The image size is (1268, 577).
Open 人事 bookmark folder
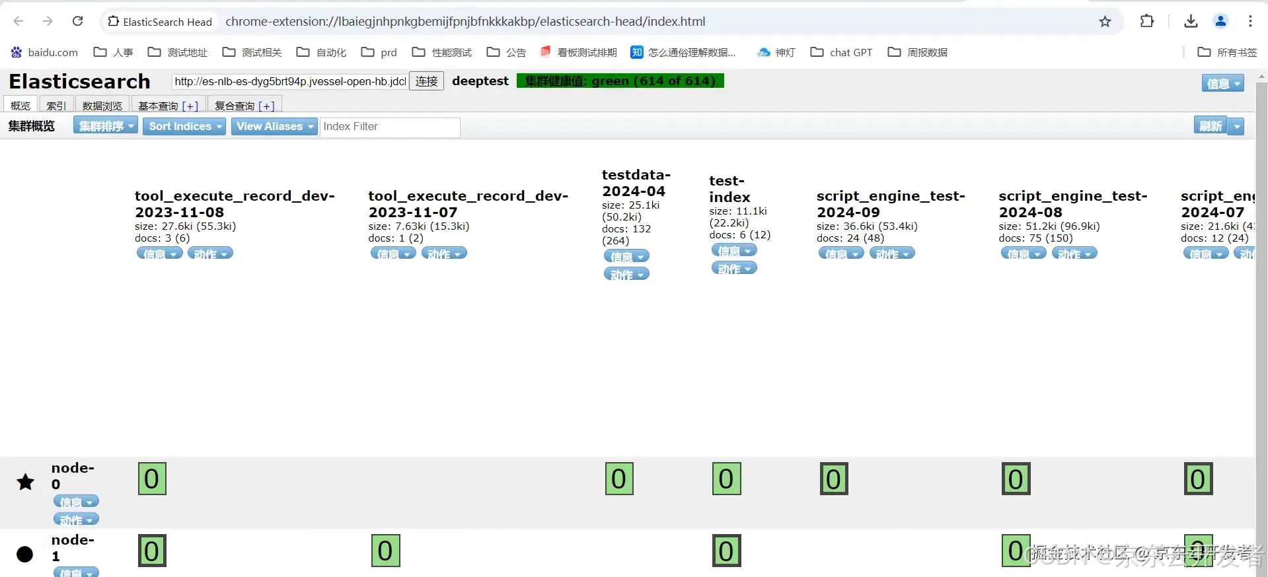click(114, 52)
